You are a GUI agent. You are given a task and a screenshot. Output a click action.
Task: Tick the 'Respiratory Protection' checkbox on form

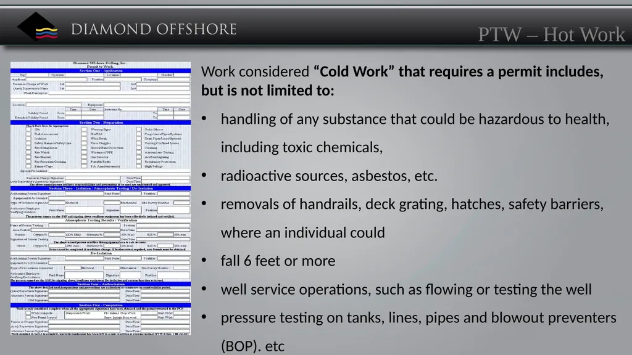point(139,162)
